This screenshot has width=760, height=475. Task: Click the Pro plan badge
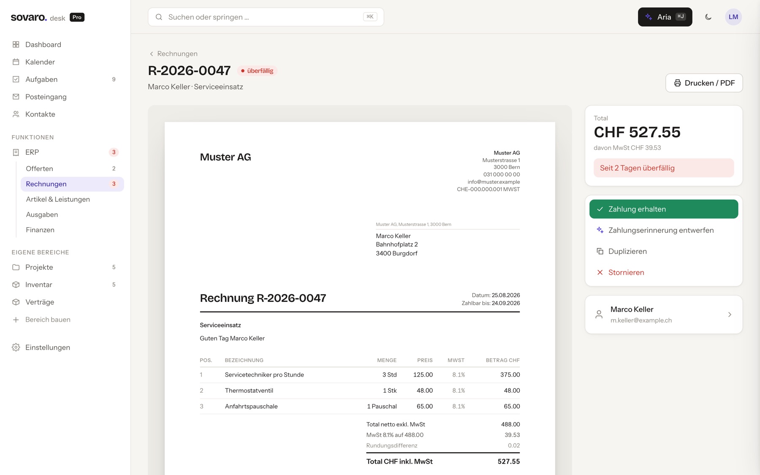[x=77, y=17]
